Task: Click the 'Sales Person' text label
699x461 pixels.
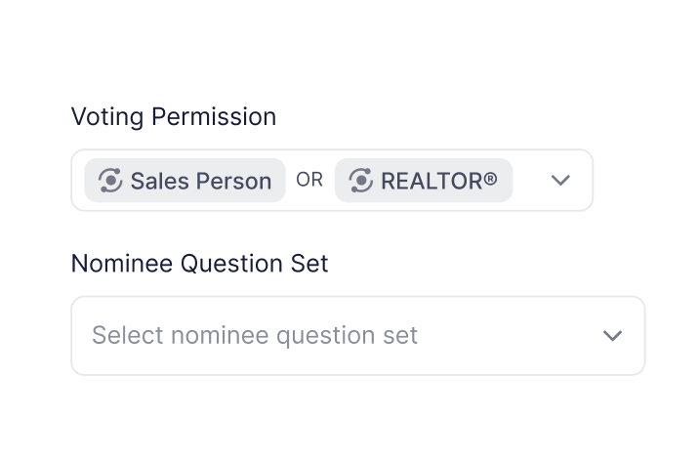Action: point(201,181)
